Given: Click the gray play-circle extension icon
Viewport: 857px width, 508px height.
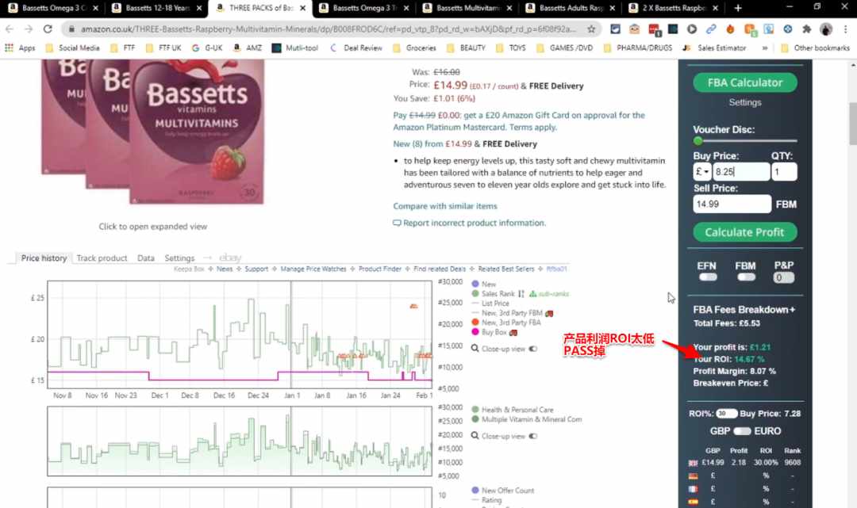Looking at the screenshot, I should coord(692,29).
